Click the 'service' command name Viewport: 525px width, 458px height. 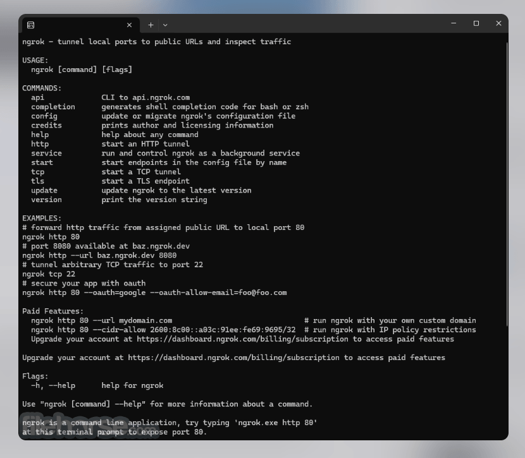coord(46,153)
